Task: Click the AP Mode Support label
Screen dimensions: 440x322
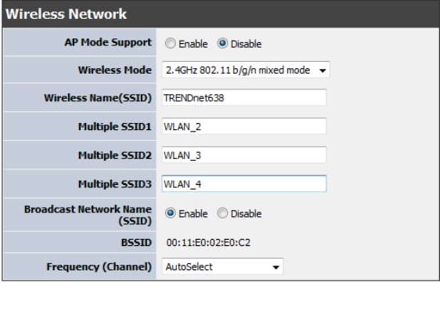Action: click(x=108, y=42)
